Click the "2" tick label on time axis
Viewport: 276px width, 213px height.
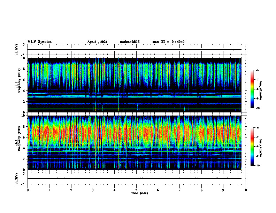pyautogui.click(x=71, y=190)
